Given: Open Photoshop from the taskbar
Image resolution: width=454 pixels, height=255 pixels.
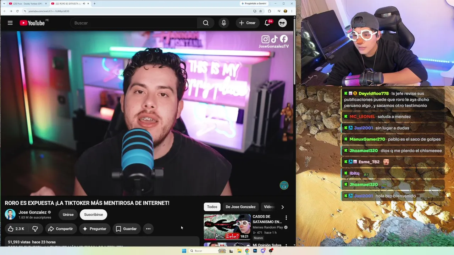Looking at the screenshot, I should [x=255, y=251].
